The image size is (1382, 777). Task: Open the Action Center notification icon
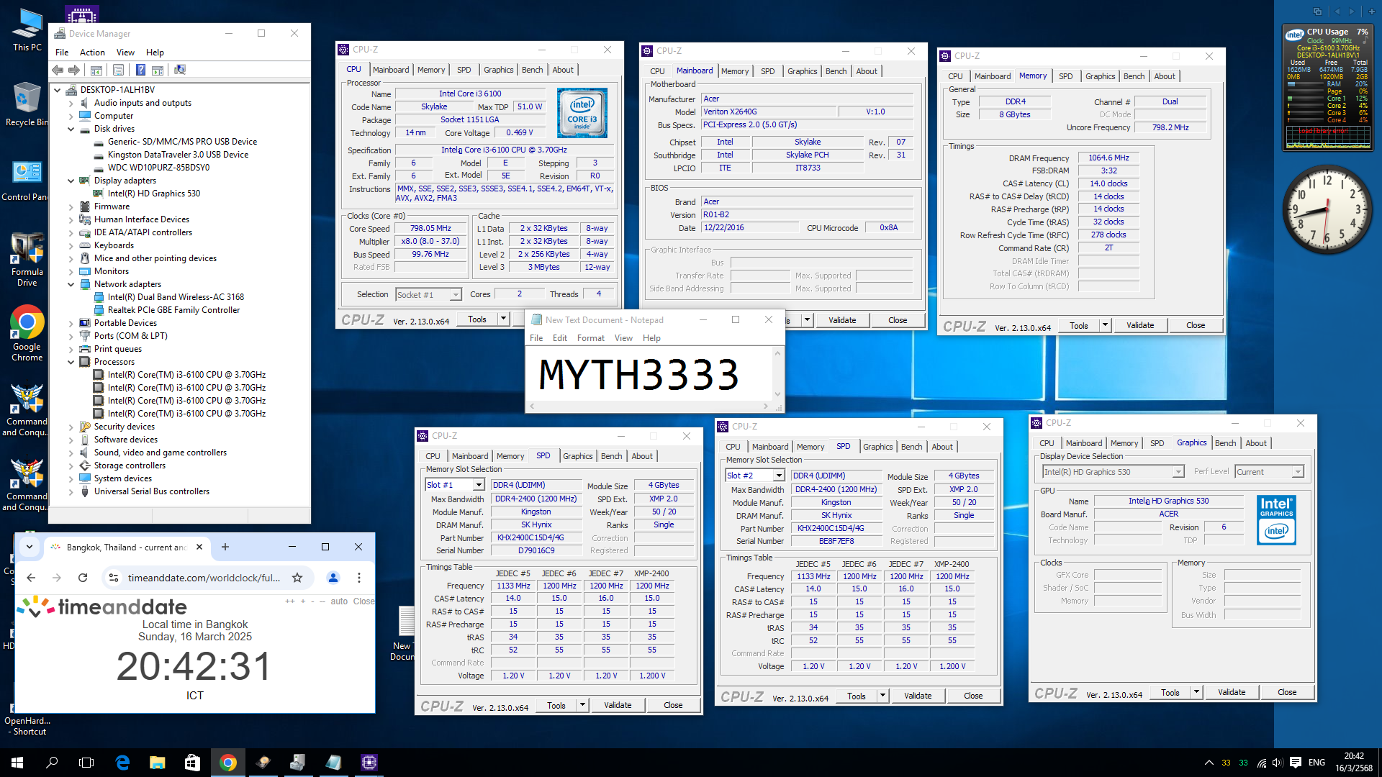1296,763
